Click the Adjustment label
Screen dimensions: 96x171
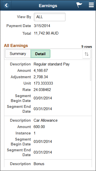(x=21, y=77)
